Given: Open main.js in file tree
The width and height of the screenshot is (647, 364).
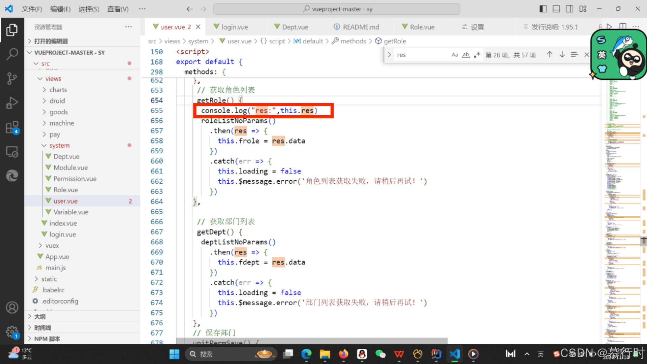Looking at the screenshot, I should pos(55,268).
